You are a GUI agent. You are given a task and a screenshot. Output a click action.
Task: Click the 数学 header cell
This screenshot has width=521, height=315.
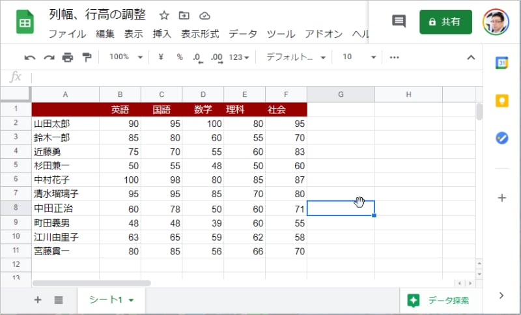pos(203,109)
